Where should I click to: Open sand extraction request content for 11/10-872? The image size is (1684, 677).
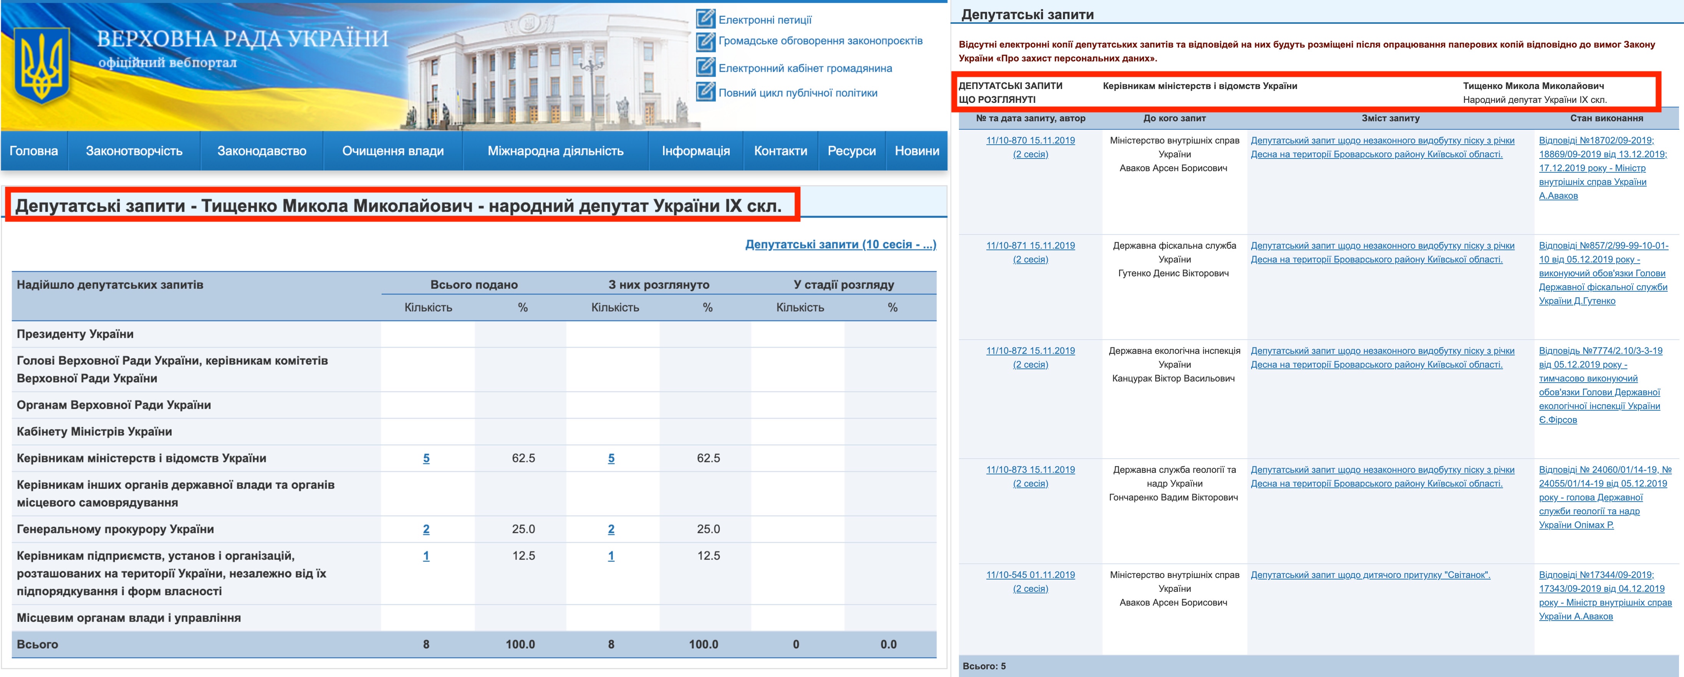(1382, 358)
